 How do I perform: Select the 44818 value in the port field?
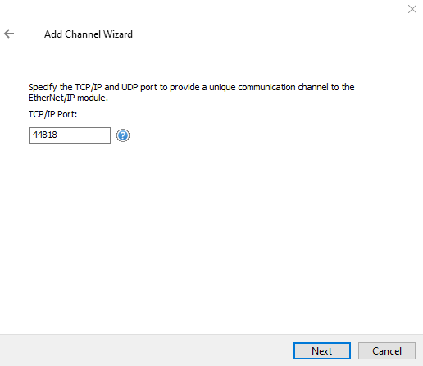point(45,135)
